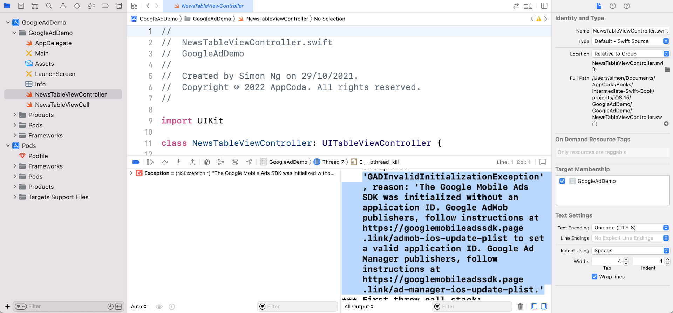
Task: Increase the Tab width stepper
Action: 626,259
